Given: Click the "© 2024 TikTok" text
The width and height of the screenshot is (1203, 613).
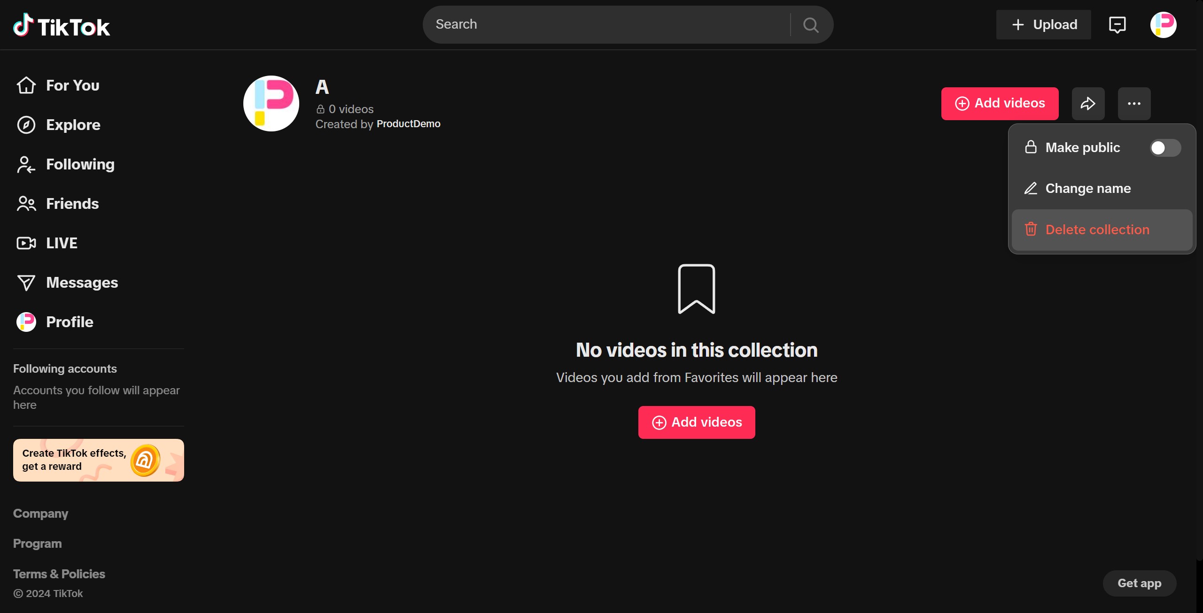Looking at the screenshot, I should 48,594.
